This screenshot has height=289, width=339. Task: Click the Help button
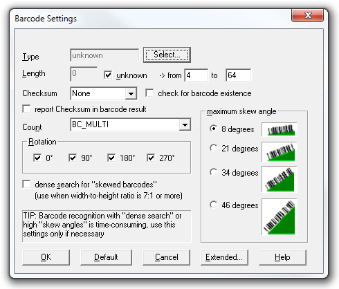pos(282,257)
